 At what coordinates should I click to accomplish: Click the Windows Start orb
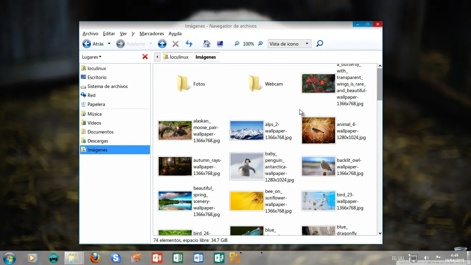(9, 258)
